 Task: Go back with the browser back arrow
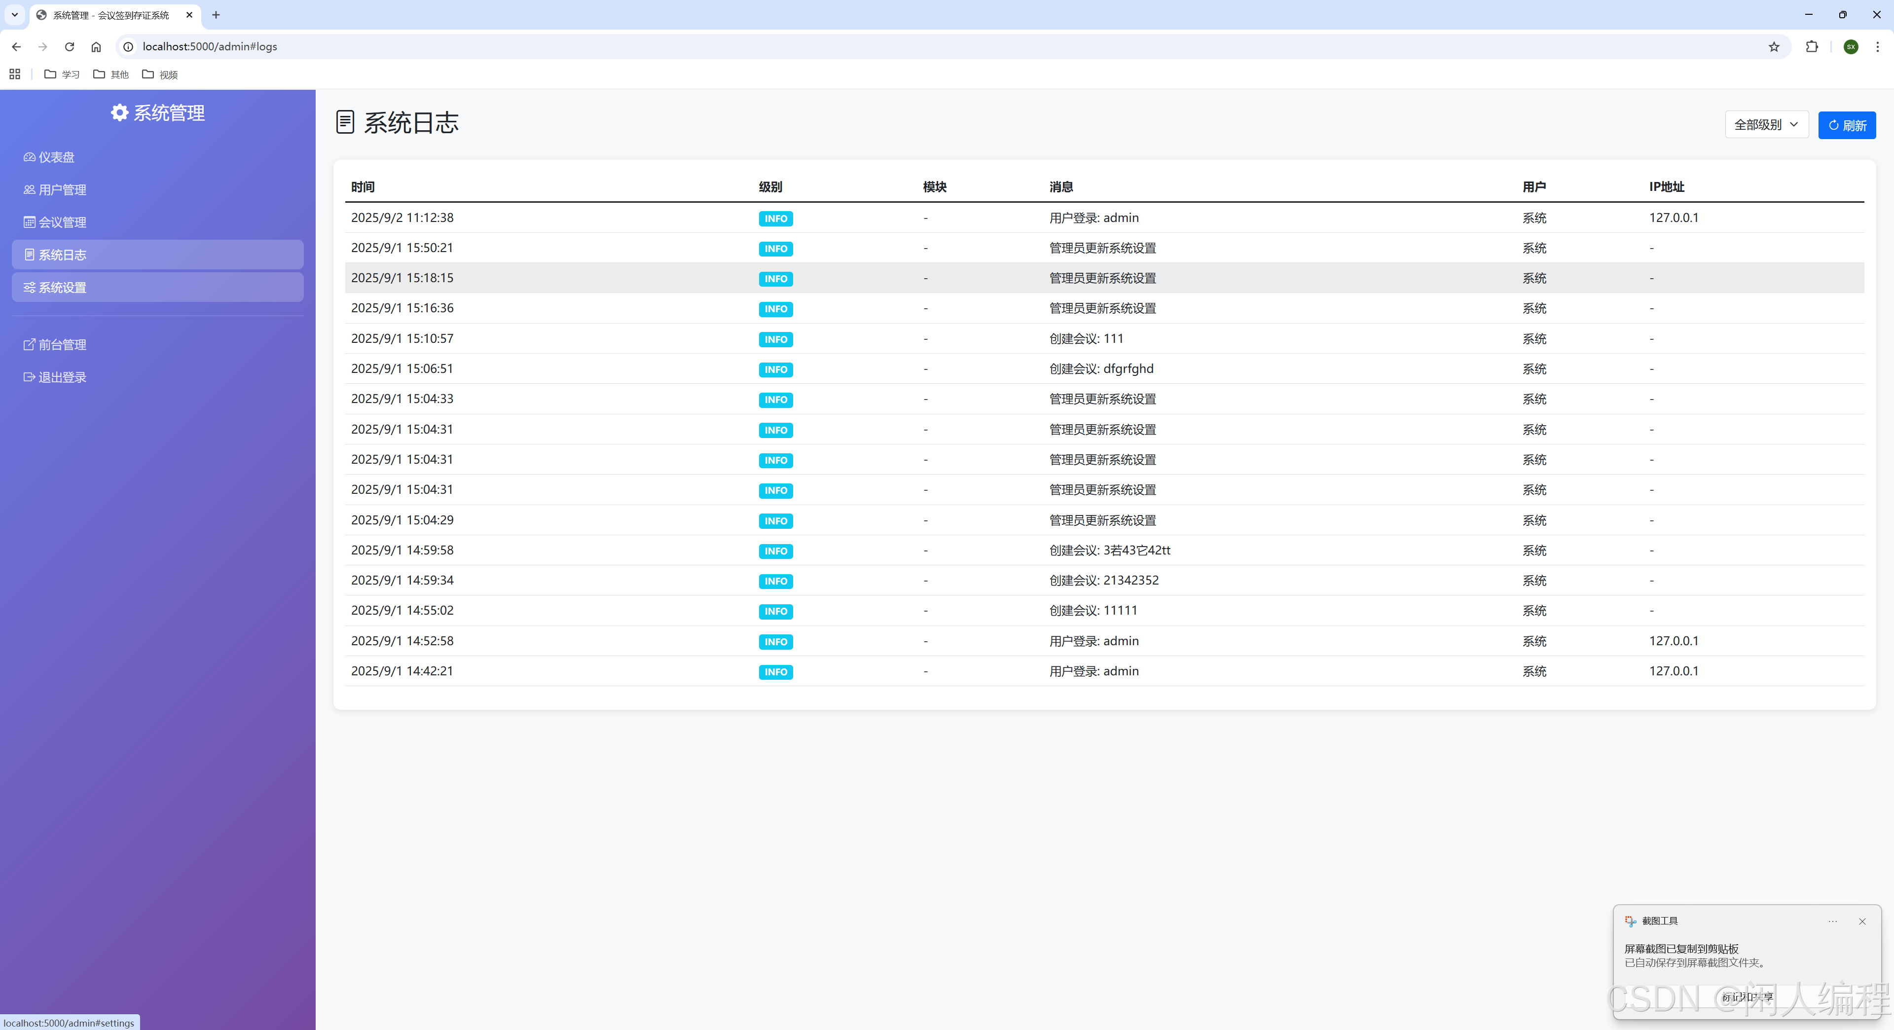[16, 46]
